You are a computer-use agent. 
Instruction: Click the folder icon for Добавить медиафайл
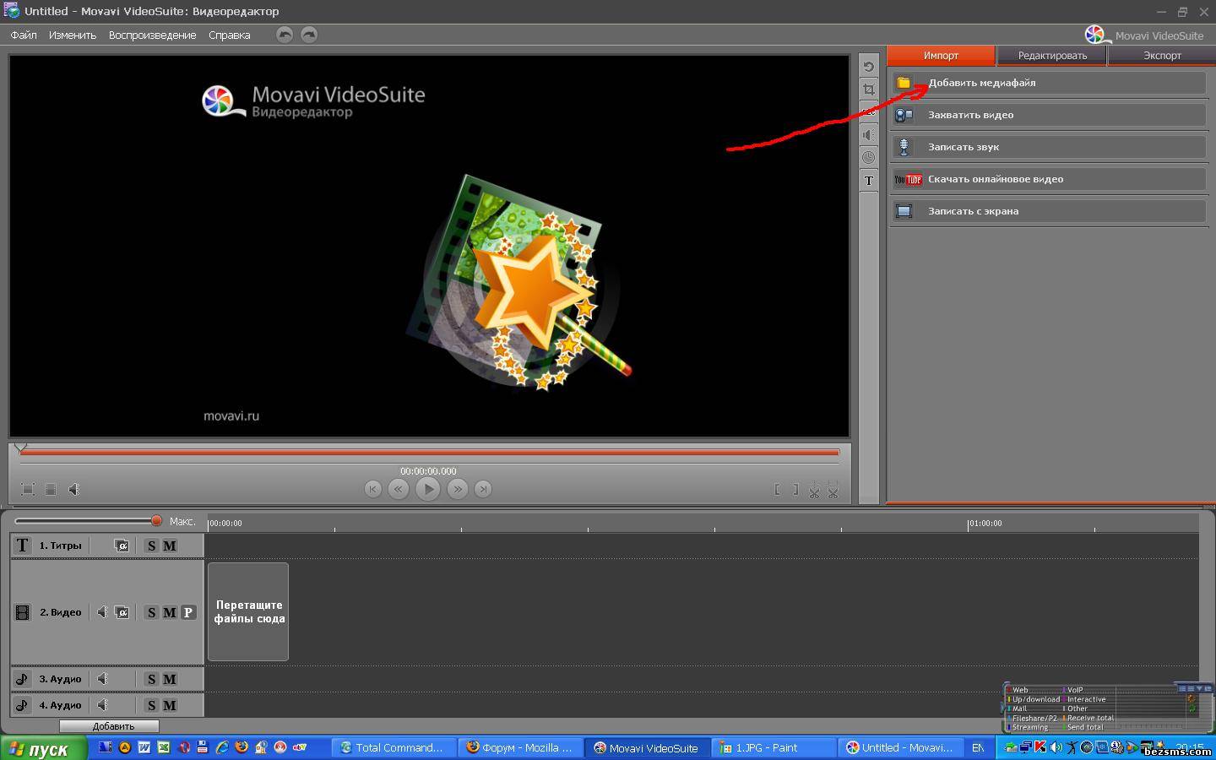tap(904, 83)
